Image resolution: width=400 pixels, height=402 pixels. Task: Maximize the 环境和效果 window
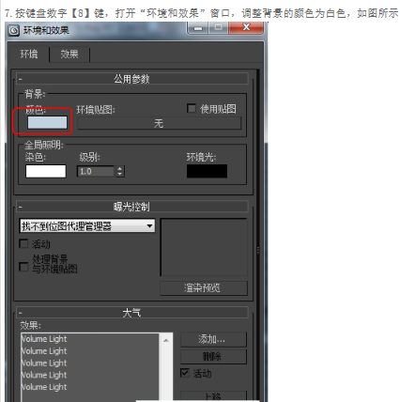[x=219, y=27]
